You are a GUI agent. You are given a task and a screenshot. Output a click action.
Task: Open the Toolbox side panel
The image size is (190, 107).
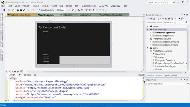pyautogui.click(x=2, y=17)
